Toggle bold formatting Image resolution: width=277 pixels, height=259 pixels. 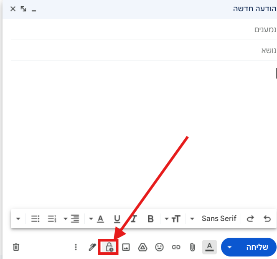pos(150,219)
